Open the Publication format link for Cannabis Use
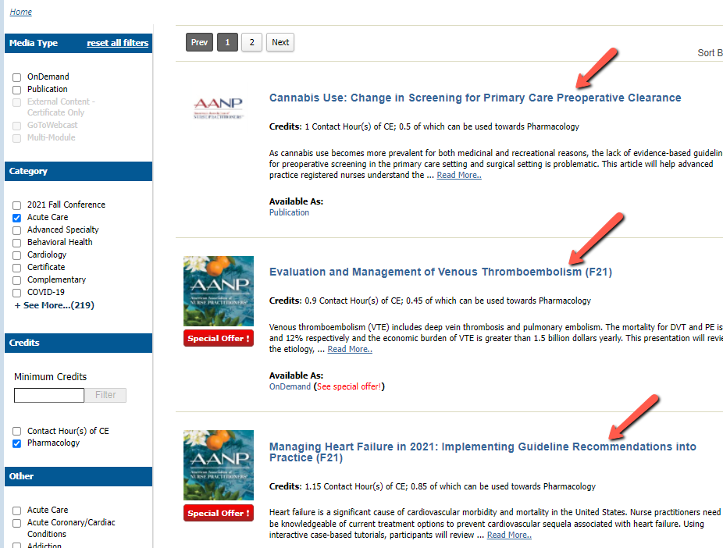The image size is (723, 548). pyautogui.click(x=289, y=212)
